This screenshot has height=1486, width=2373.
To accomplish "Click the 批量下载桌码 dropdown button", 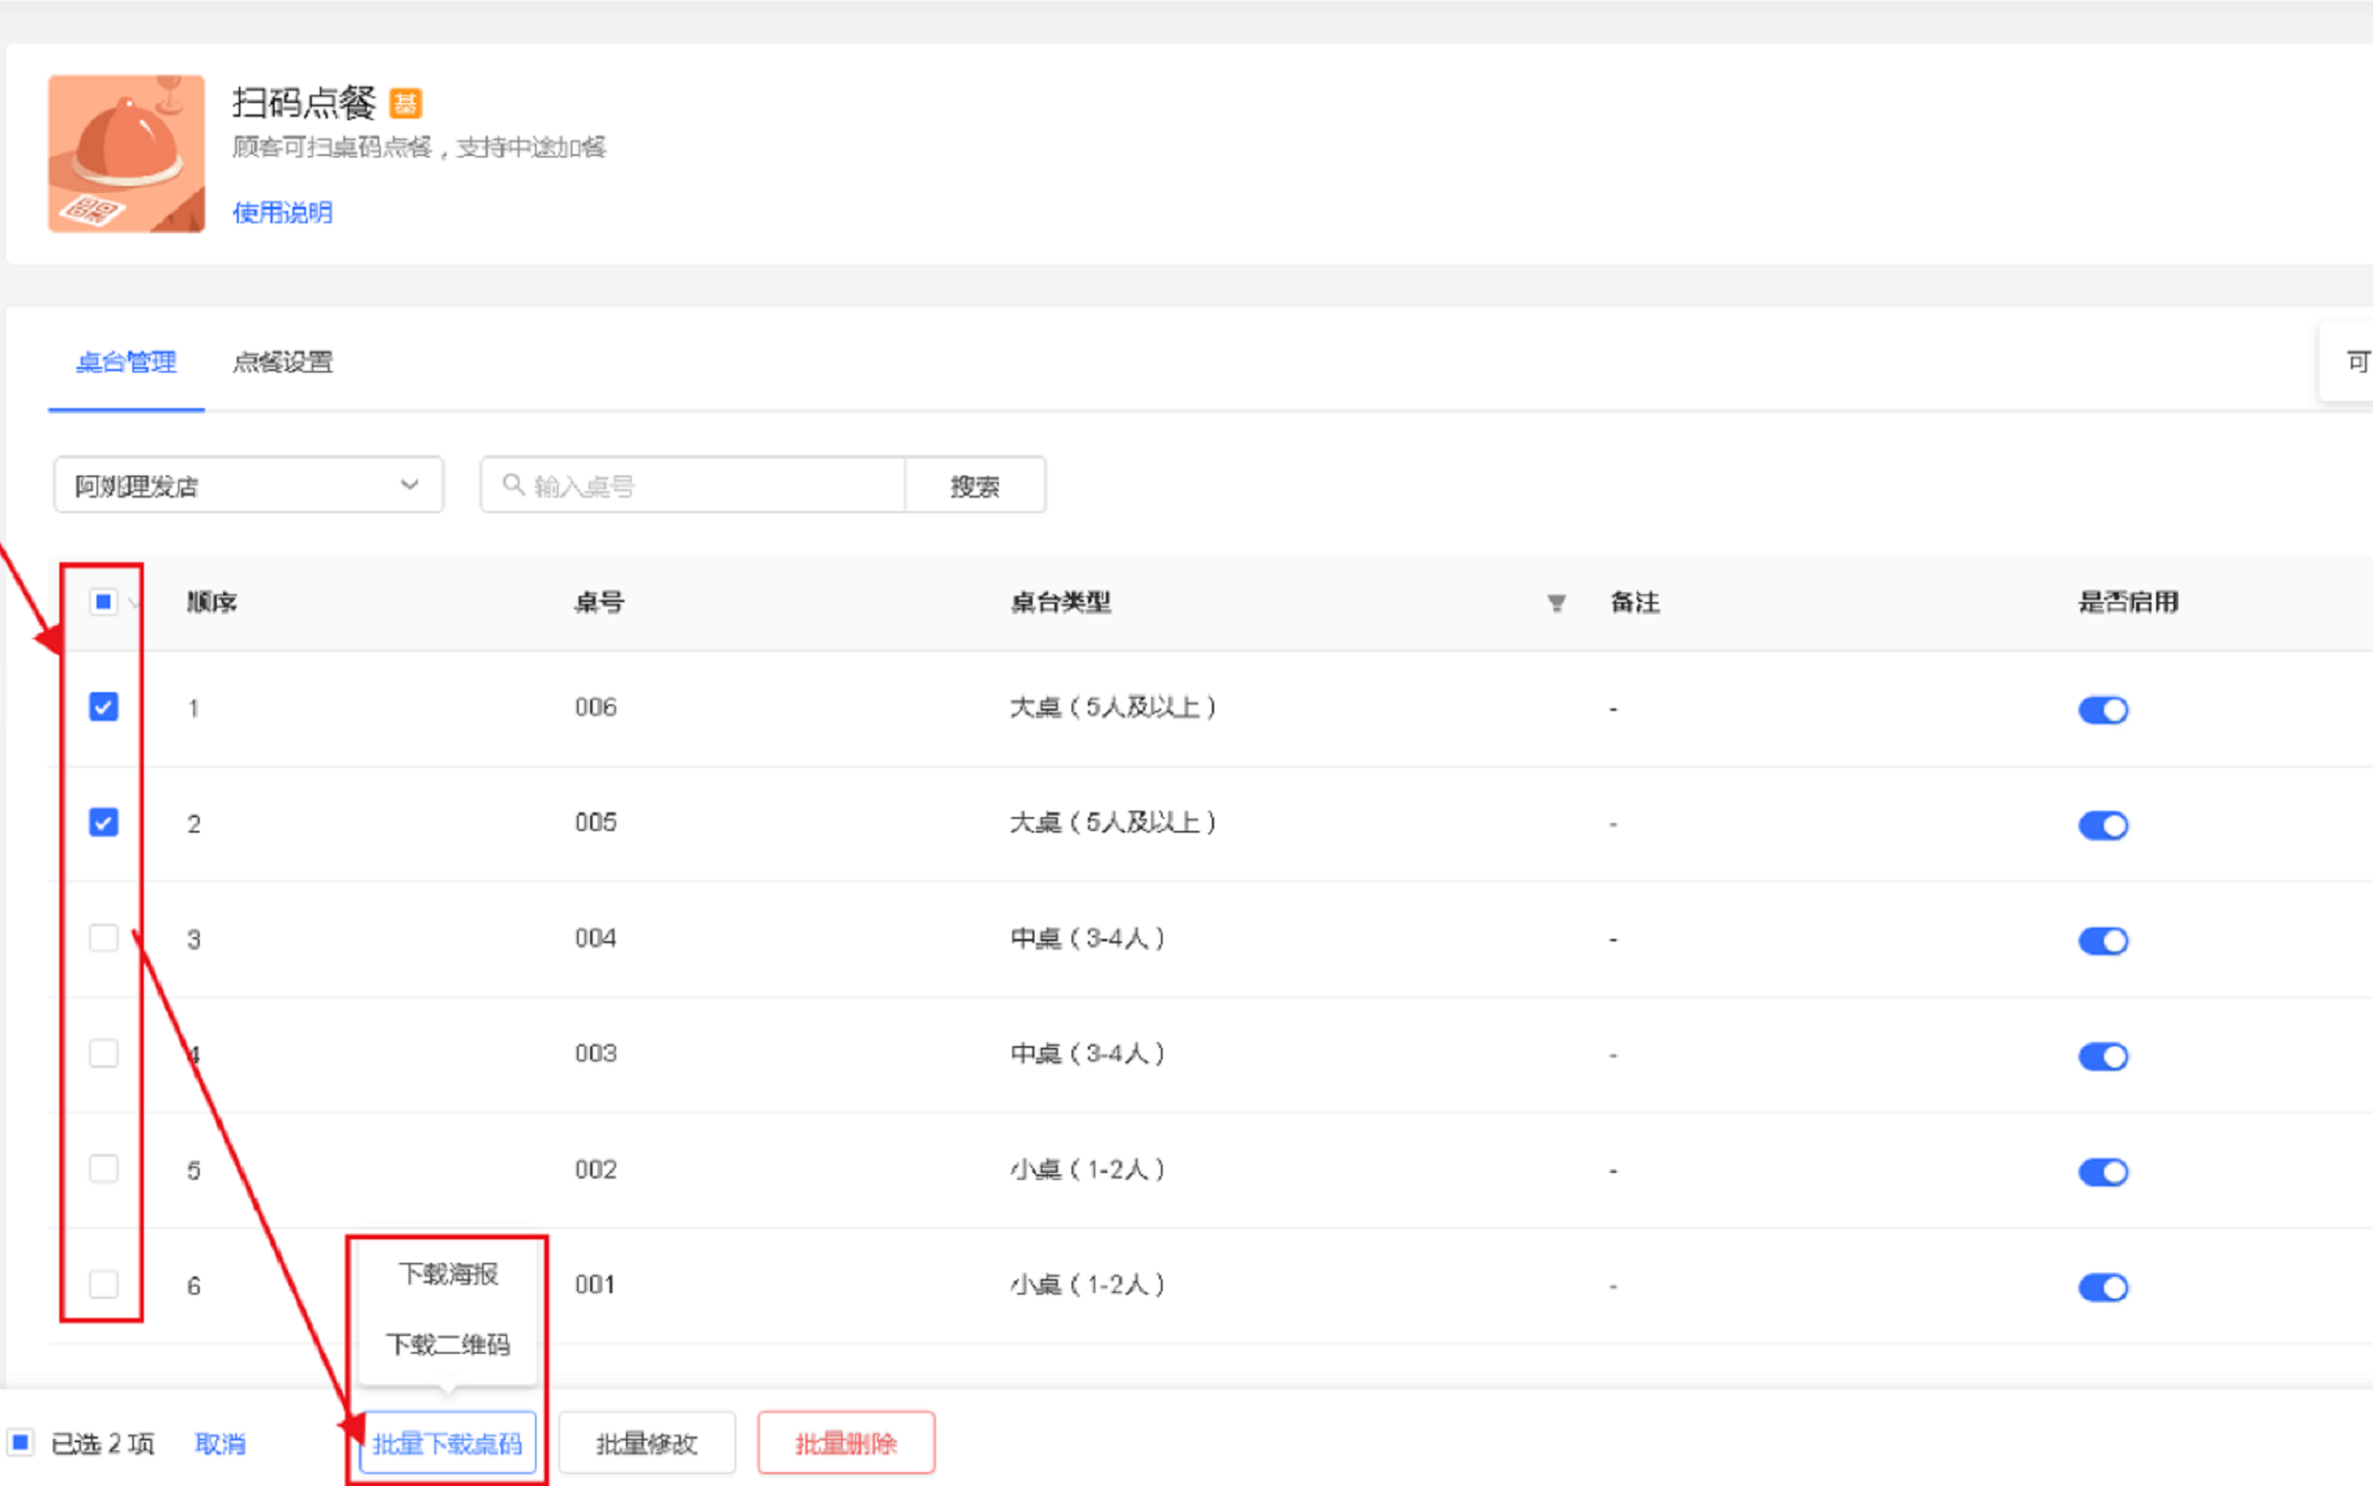I will 447,1443.
